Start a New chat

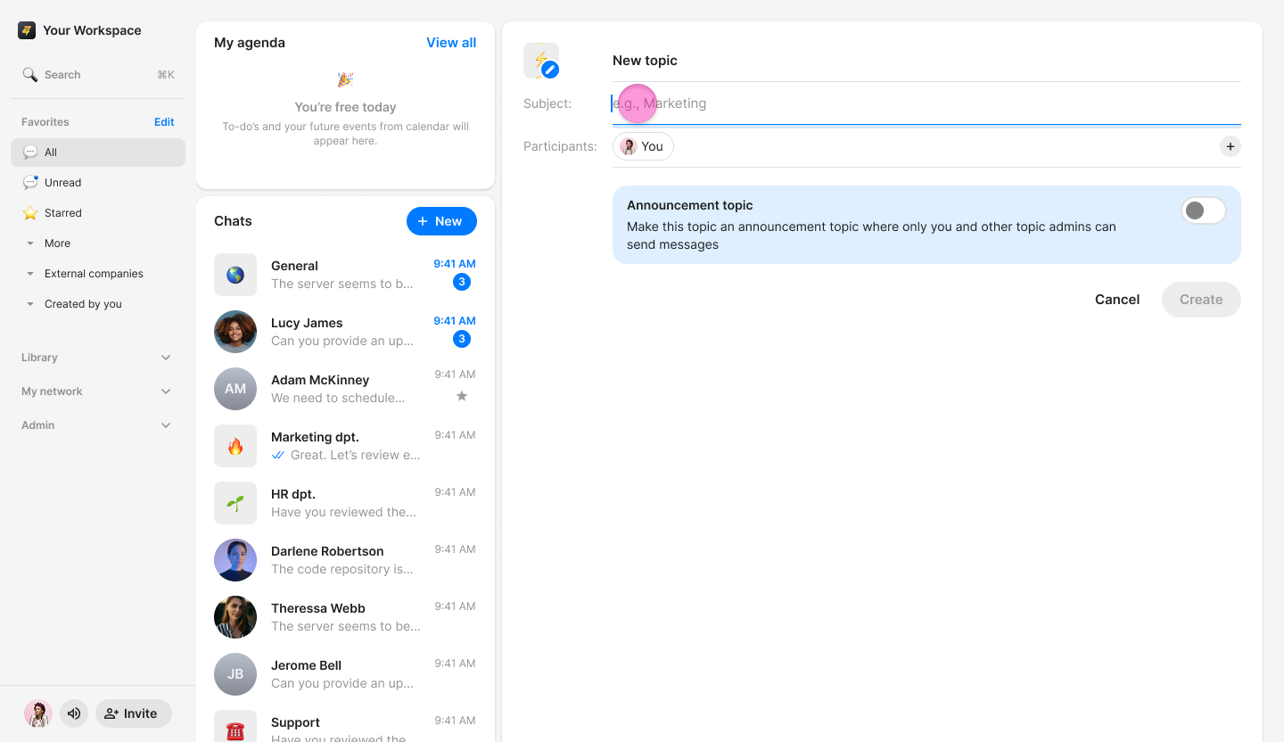(x=441, y=221)
